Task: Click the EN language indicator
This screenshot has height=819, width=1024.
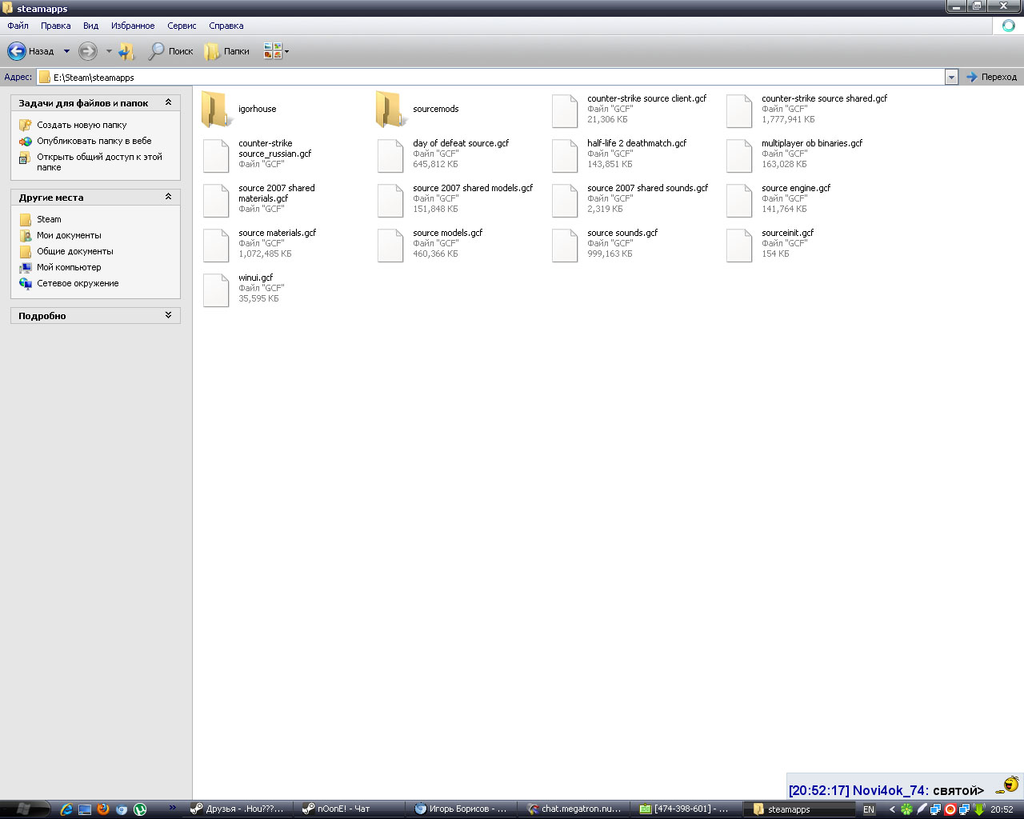Action: [869, 809]
